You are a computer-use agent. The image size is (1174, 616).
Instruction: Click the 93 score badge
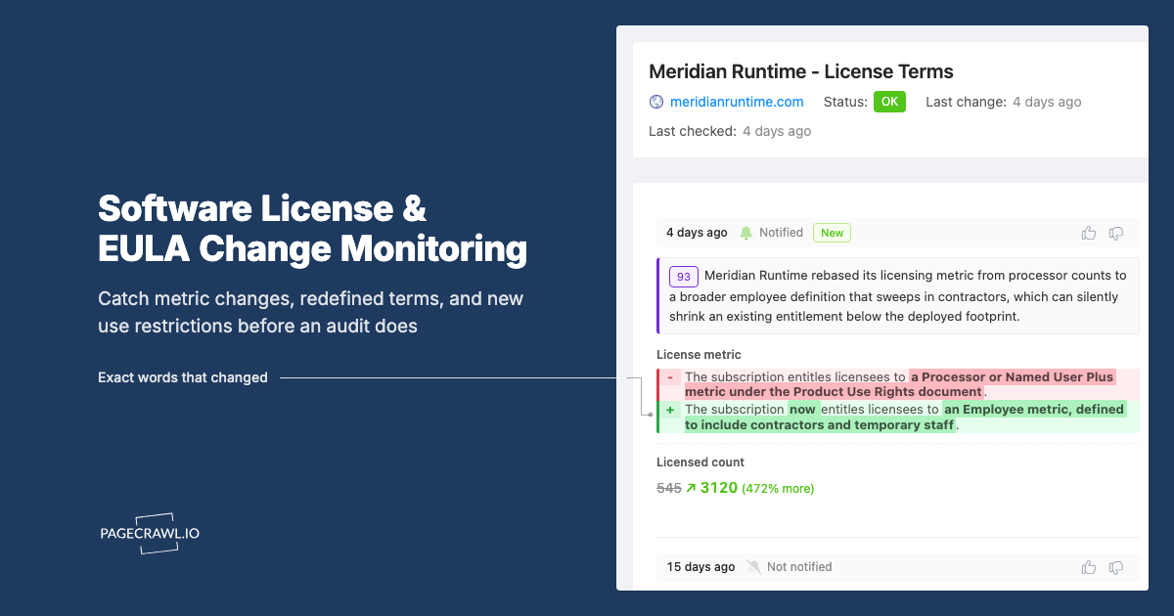(x=683, y=276)
